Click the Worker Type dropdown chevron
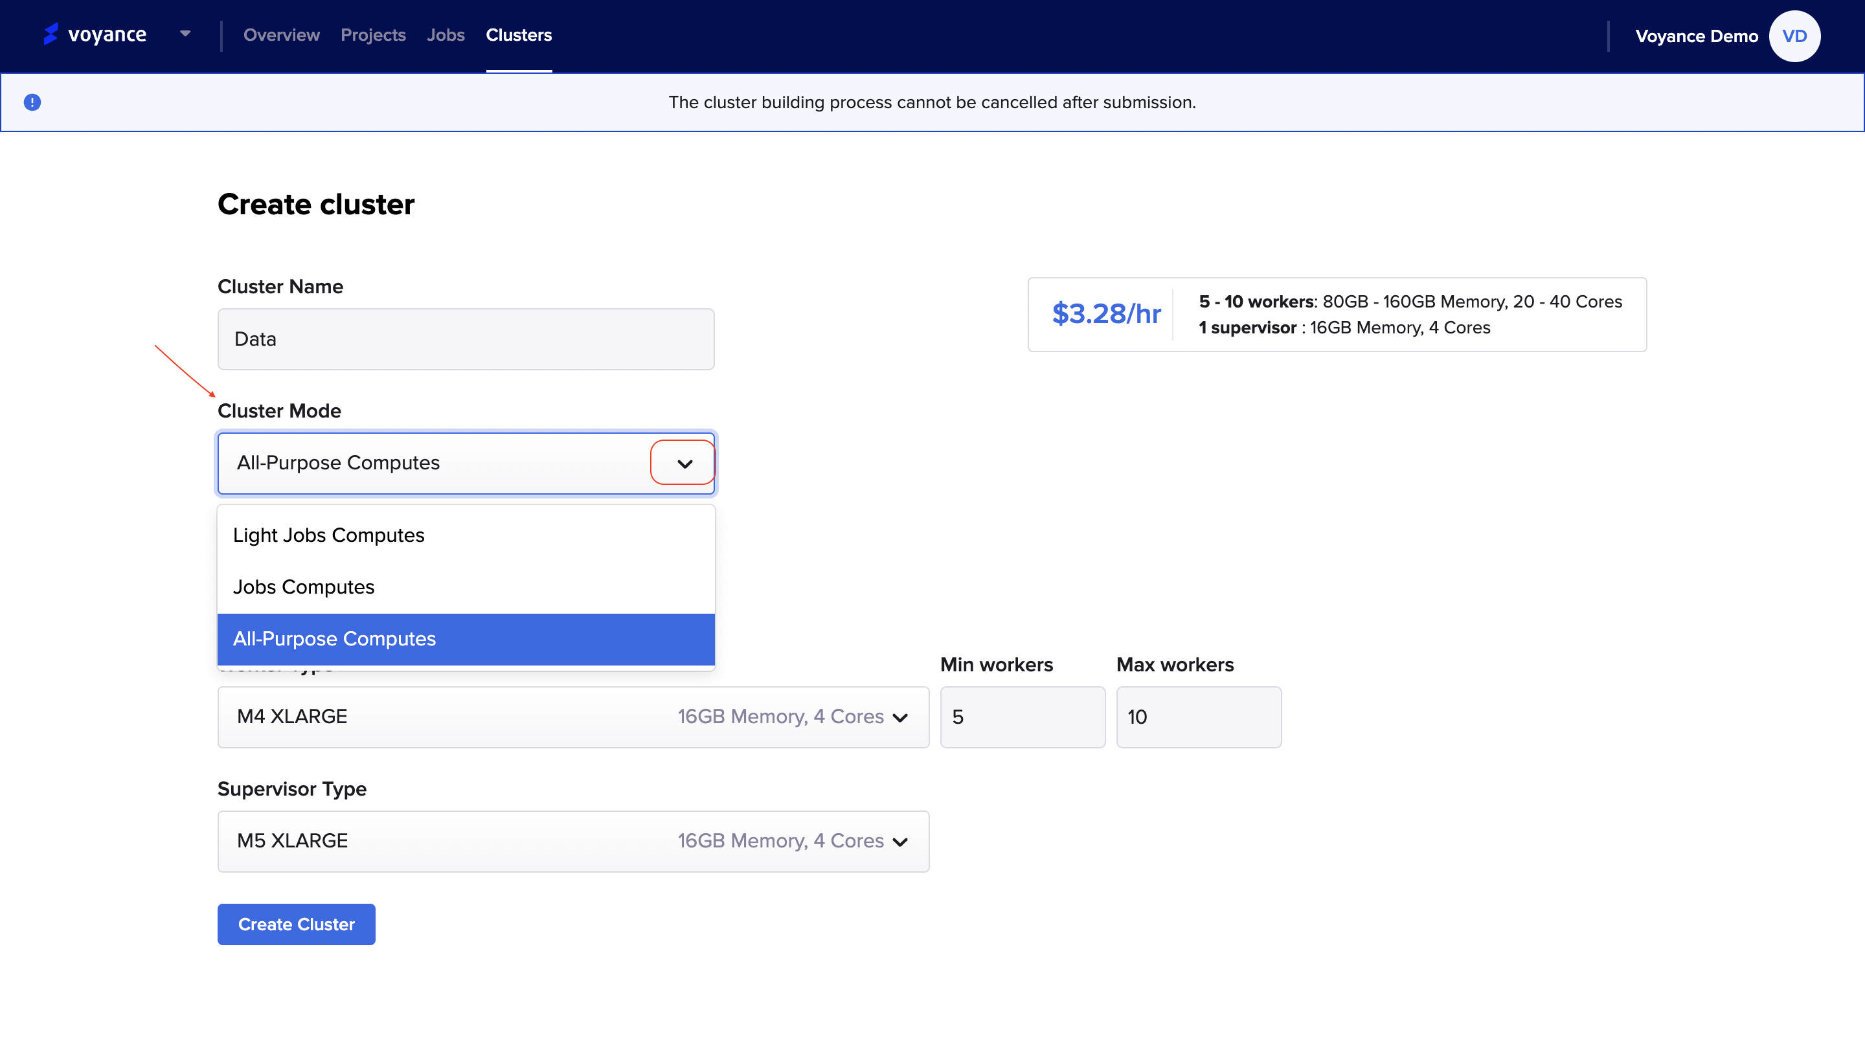1865x1063 pixels. [x=900, y=718]
